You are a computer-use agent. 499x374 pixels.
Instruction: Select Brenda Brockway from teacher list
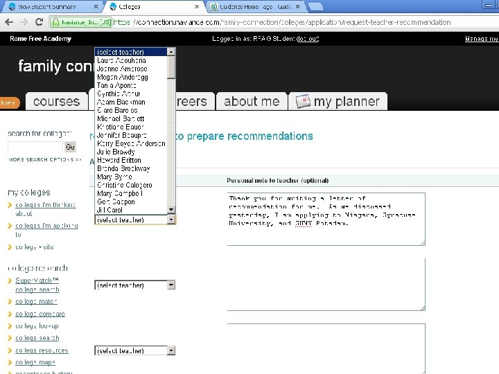pos(131,168)
